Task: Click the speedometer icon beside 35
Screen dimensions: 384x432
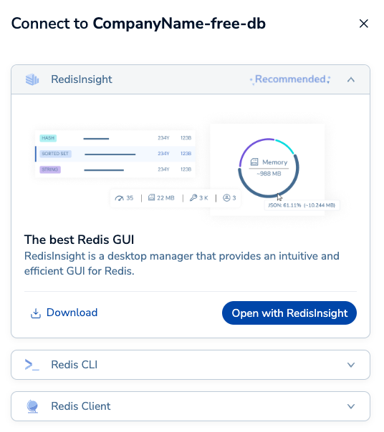Action: coord(119,198)
